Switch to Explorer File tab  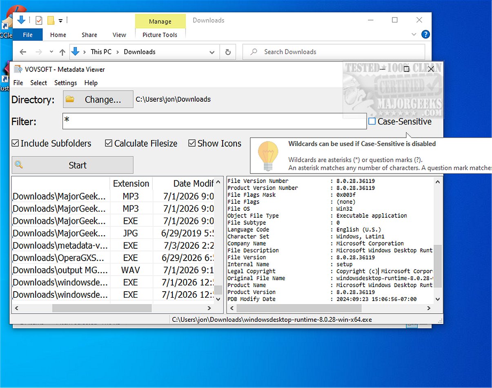click(28, 35)
